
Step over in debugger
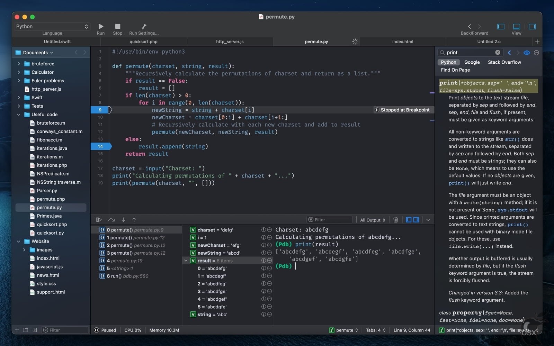(x=111, y=220)
